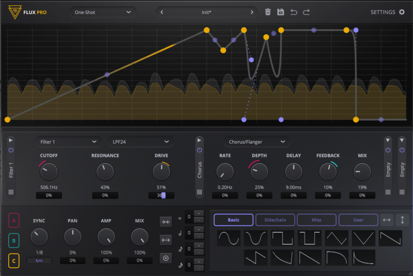Flip the shape horizontally with the arrow button

(386, 220)
